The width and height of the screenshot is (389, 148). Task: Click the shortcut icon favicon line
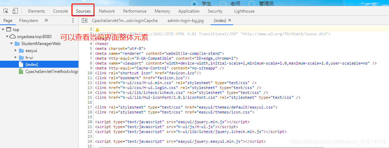tap(148, 73)
